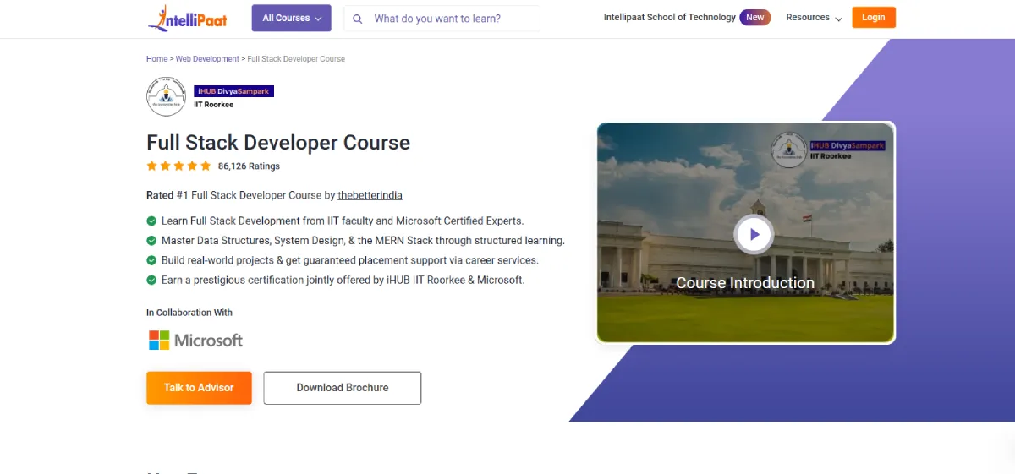Click the Download Brochure button
The width and height of the screenshot is (1015, 474).
click(343, 388)
